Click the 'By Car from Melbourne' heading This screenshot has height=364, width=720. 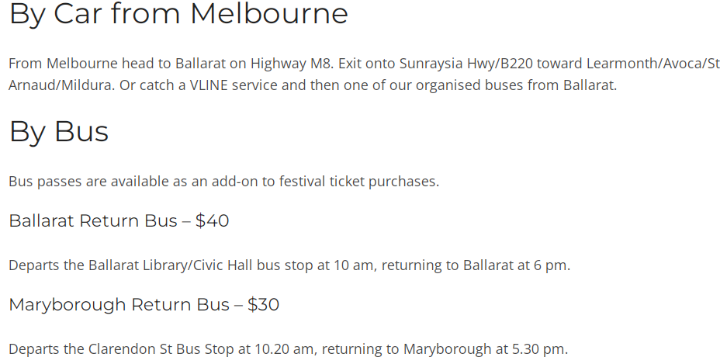tap(178, 14)
